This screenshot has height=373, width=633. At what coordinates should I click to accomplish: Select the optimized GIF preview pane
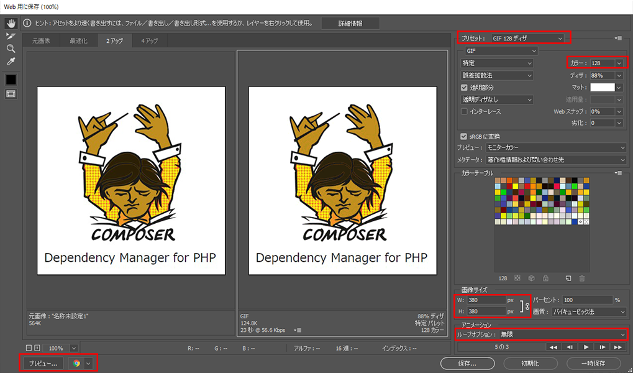pos(342,181)
